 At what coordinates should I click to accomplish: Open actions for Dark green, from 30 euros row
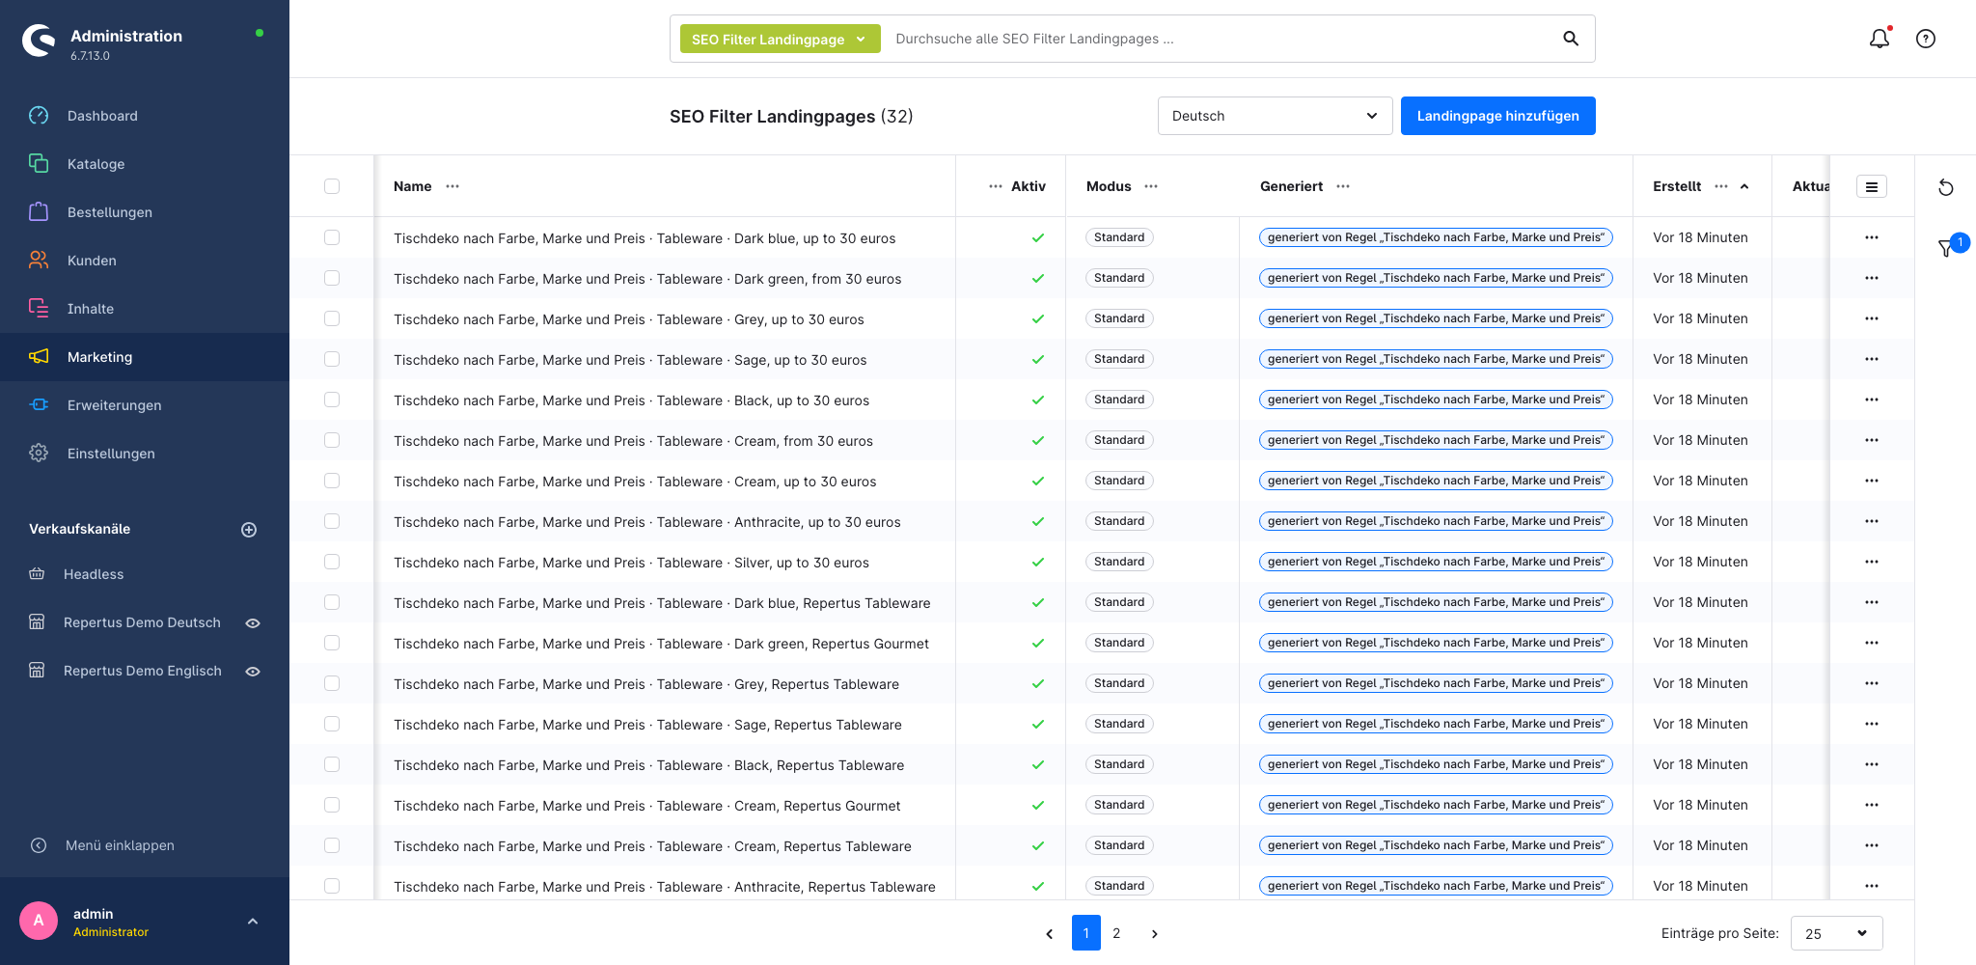tap(1872, 278)
